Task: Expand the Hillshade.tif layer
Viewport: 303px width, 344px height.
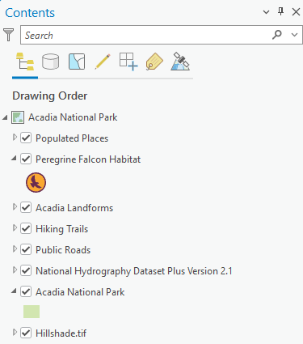Action: (15, 332)
